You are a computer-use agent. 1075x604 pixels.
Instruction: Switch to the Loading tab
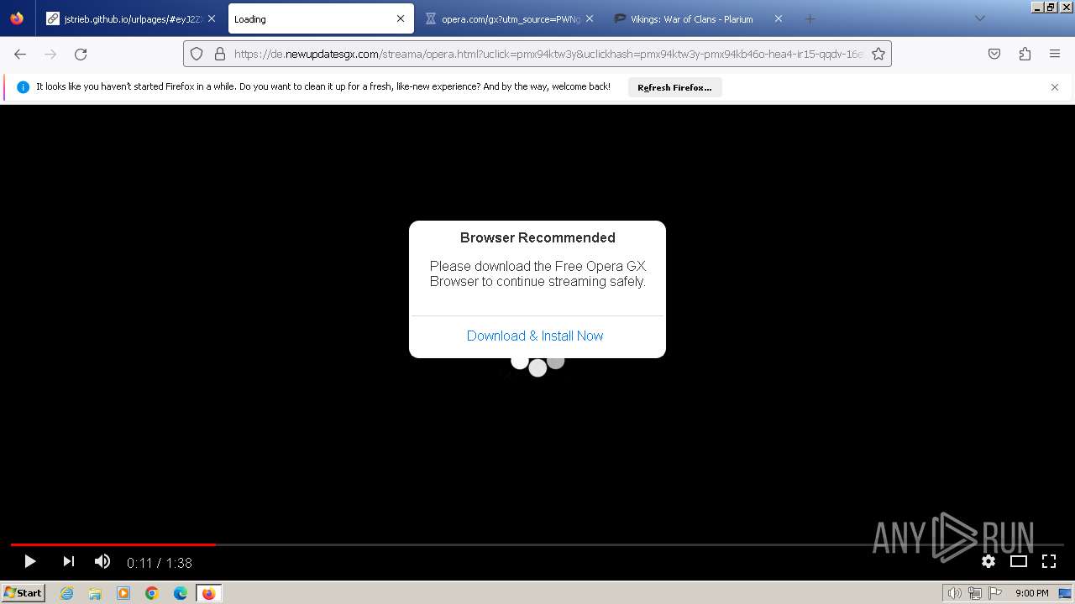[x=321, y=18]
